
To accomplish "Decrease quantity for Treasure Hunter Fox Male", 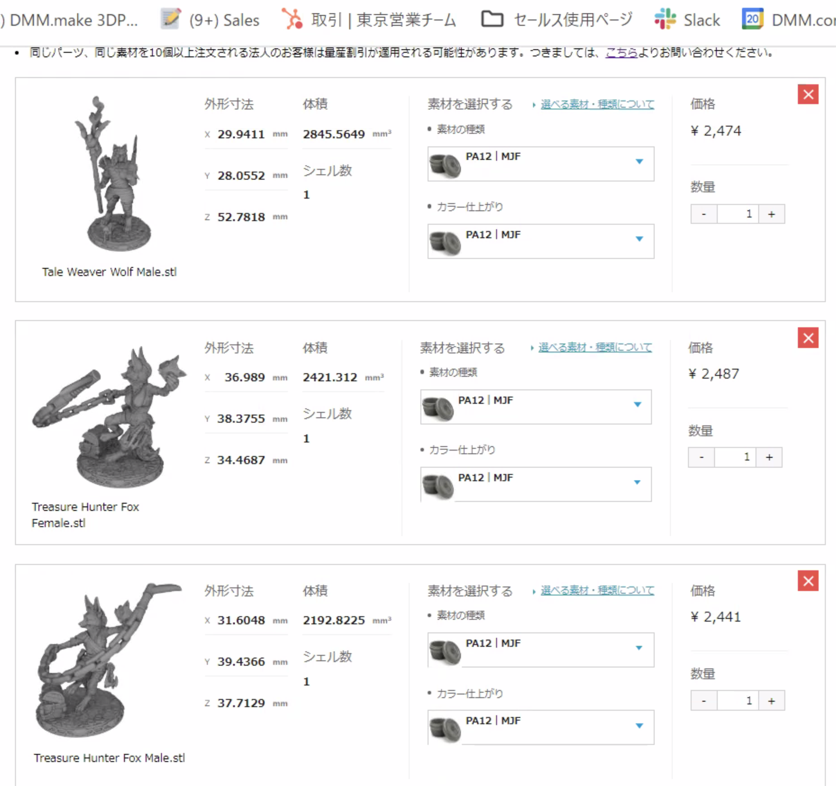I will (x=703, y=700).
